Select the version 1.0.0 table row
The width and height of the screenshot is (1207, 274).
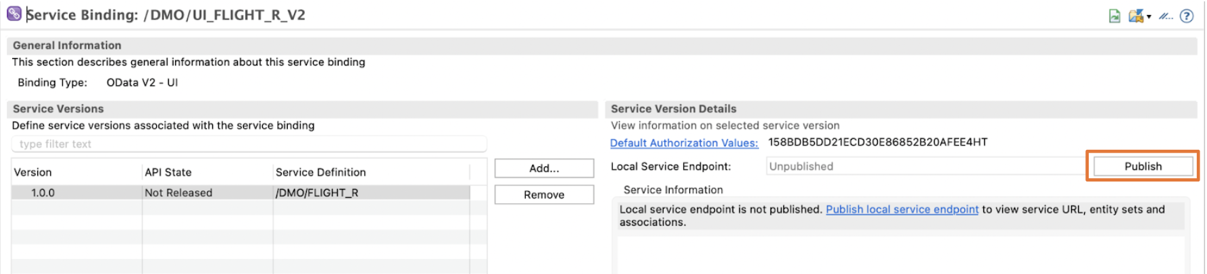43,193
